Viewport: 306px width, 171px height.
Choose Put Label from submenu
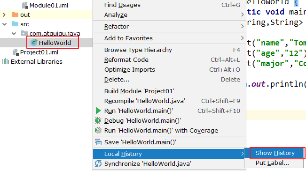coord(272,163)
